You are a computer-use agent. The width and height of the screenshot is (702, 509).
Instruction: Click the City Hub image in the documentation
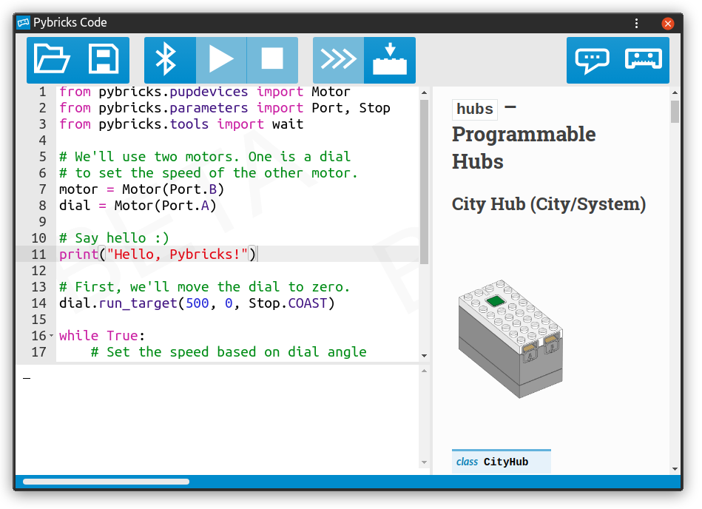(510, 339)
